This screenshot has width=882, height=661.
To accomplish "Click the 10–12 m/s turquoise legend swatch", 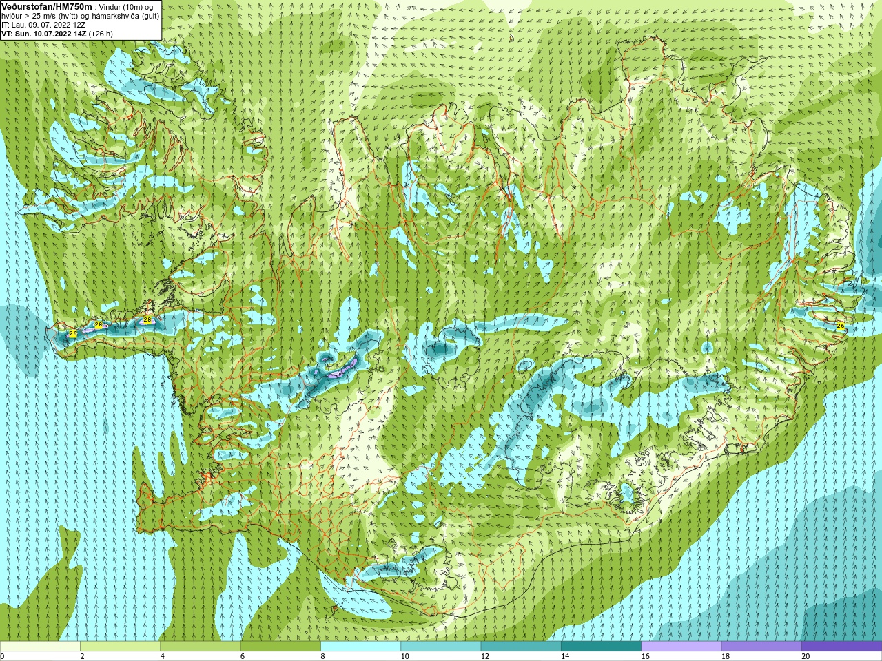I will click(x=441, y=647).
